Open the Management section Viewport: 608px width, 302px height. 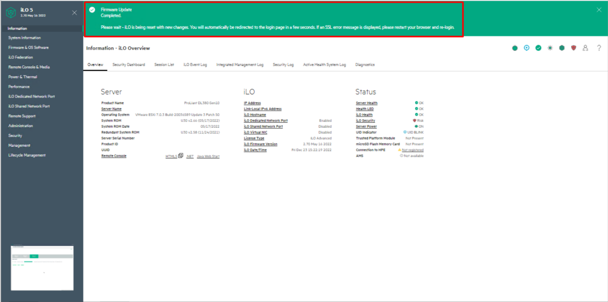point(19,145)
